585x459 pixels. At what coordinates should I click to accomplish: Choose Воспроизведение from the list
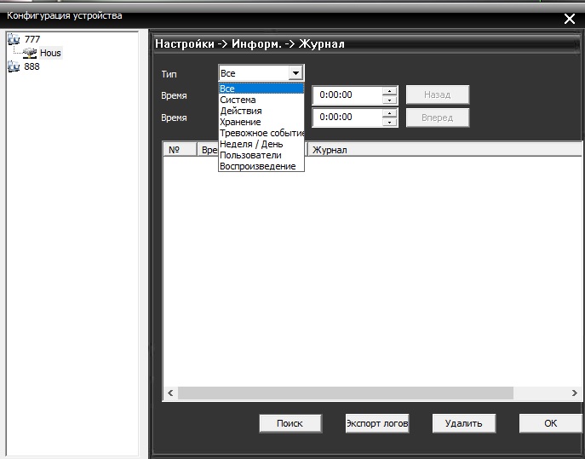[257, 166]
